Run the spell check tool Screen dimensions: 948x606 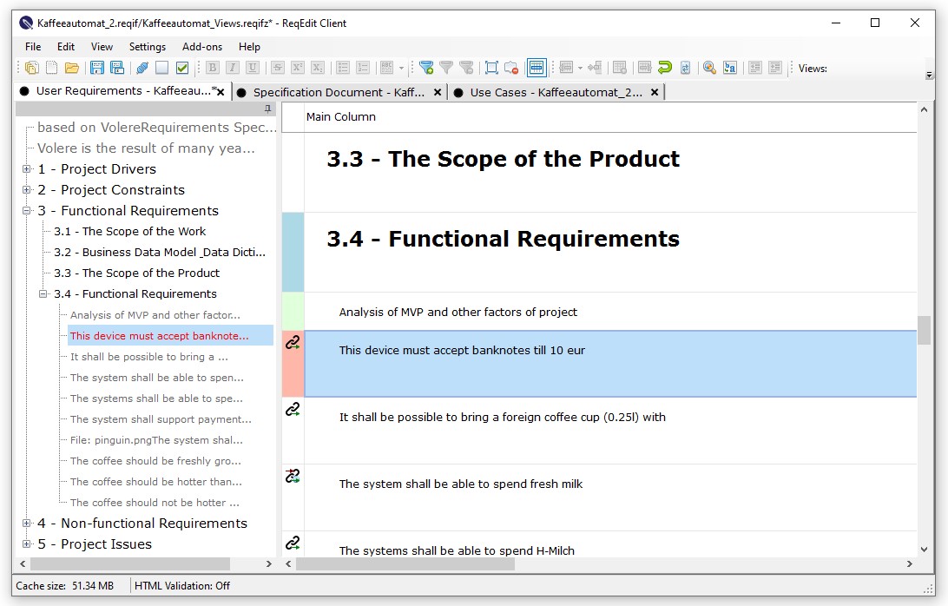(x=388, y=67)
